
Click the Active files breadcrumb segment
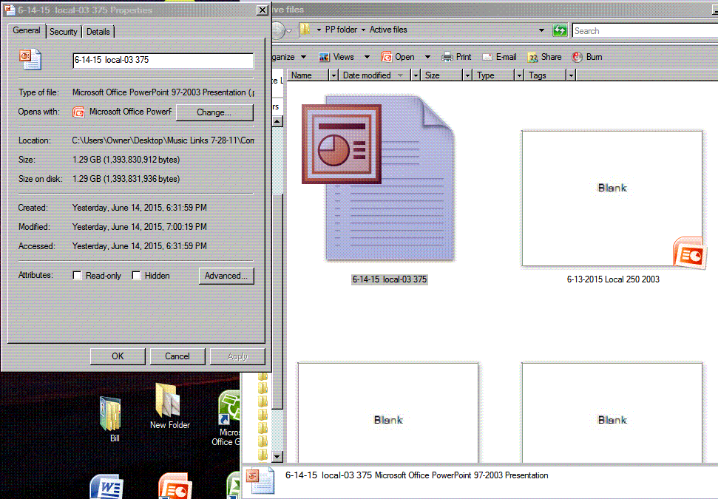[x=388, y=30]
